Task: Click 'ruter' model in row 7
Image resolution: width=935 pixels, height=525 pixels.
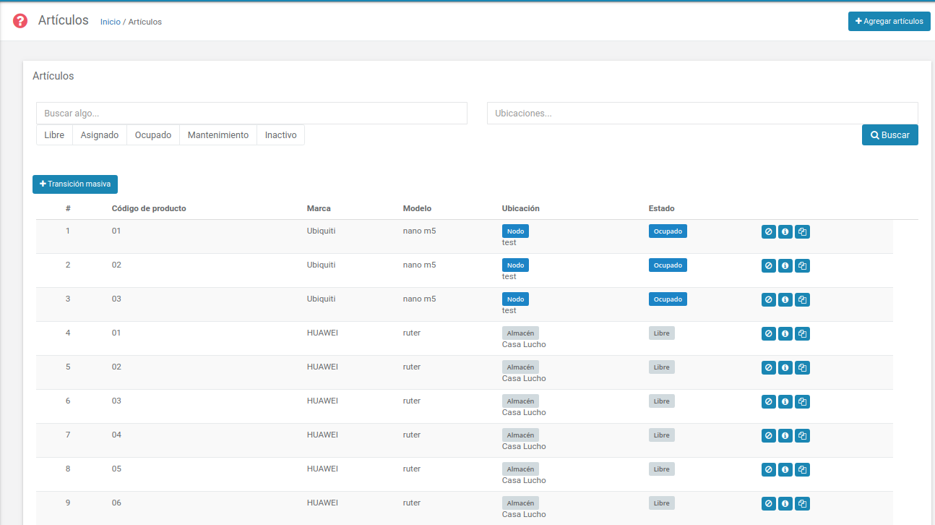Action: pyautogui.click(x=412, y=435)
